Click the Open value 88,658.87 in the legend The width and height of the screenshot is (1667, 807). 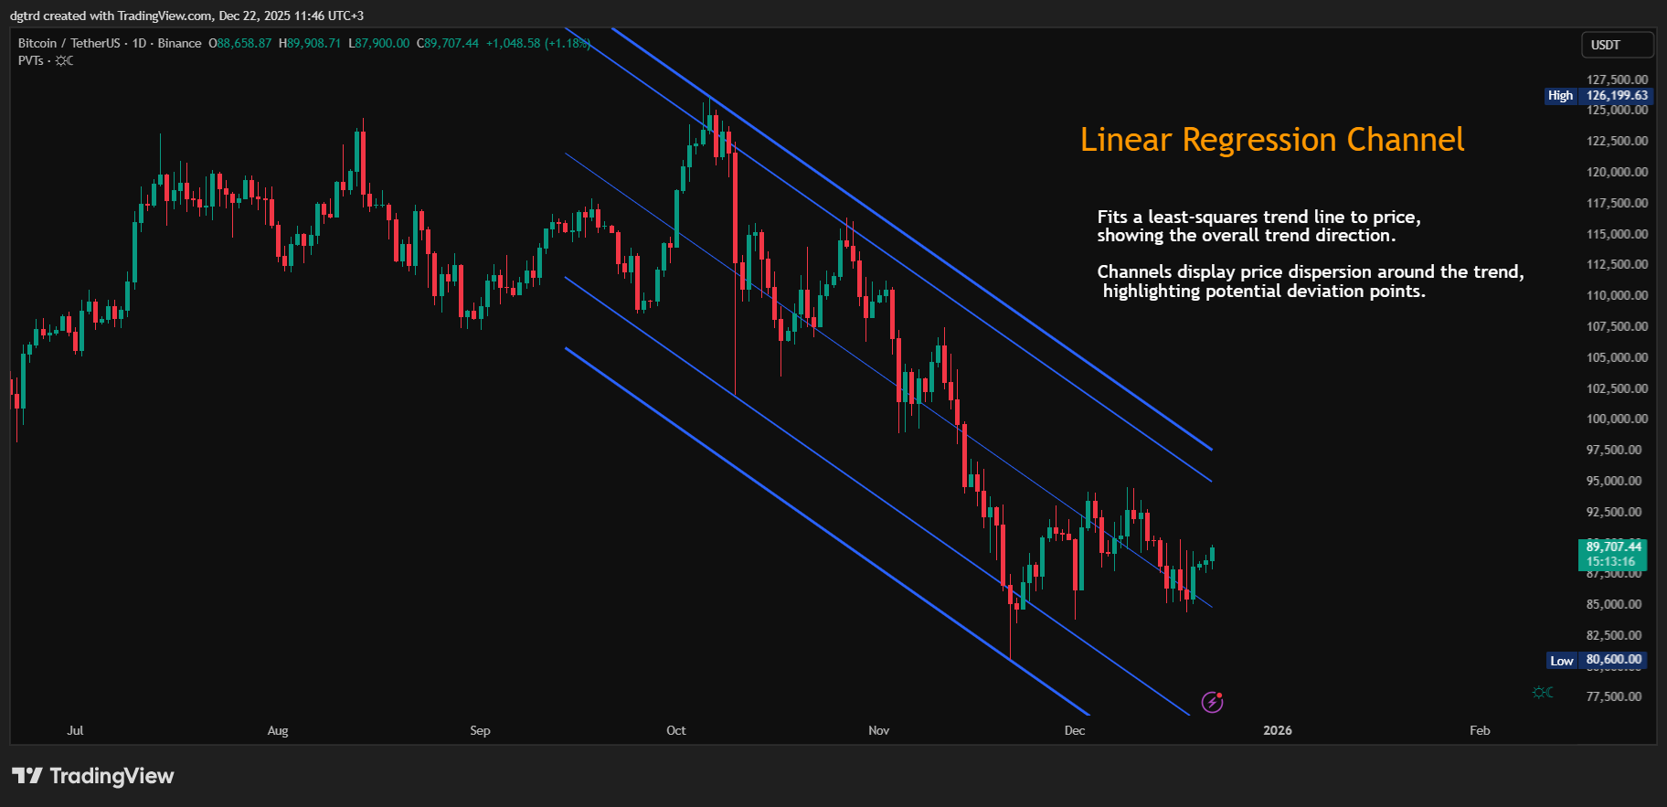coord(244,43)
